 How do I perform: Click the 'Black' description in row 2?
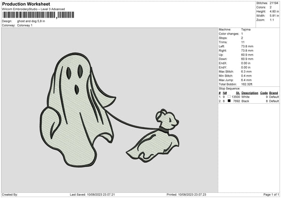(x=245, y=101)
